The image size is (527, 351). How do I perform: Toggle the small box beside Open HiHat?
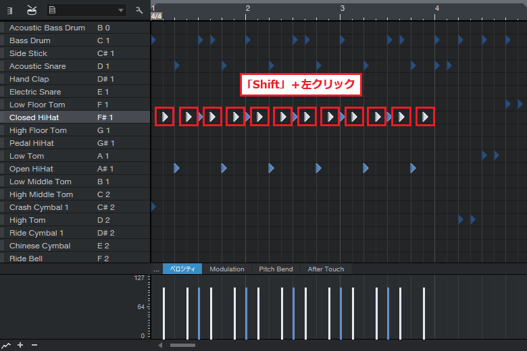click(x=2, y=169)
